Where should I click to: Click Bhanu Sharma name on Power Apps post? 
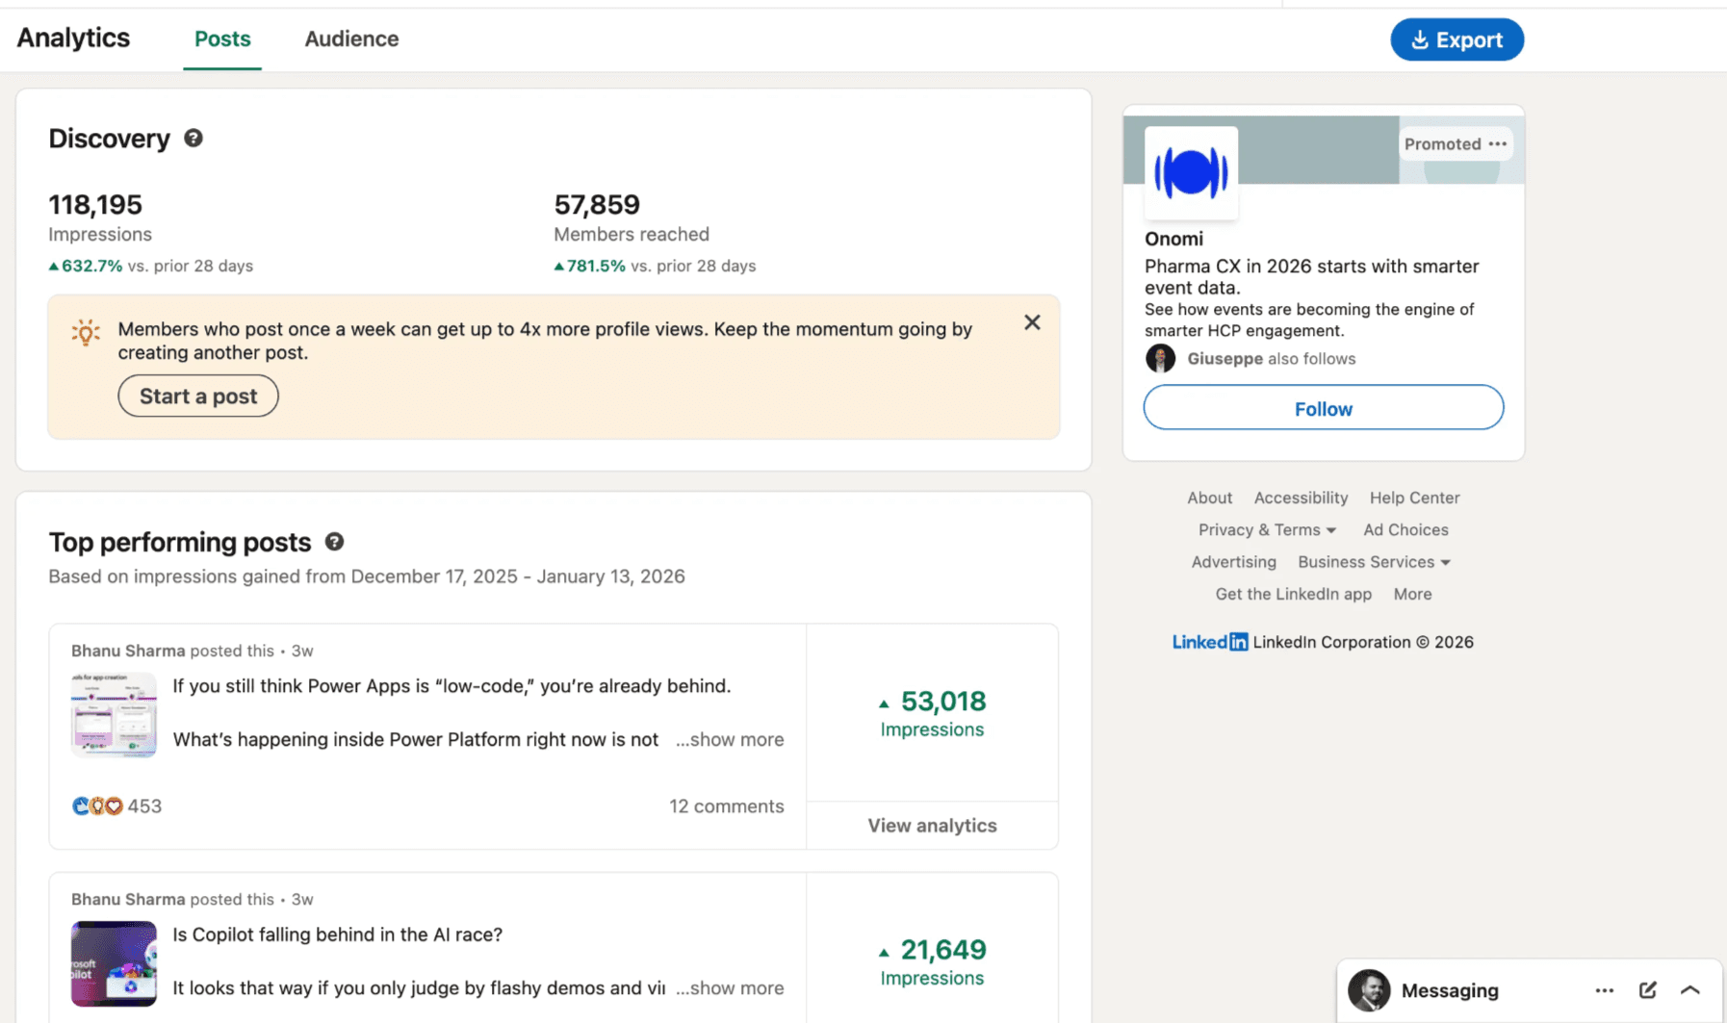128,652
